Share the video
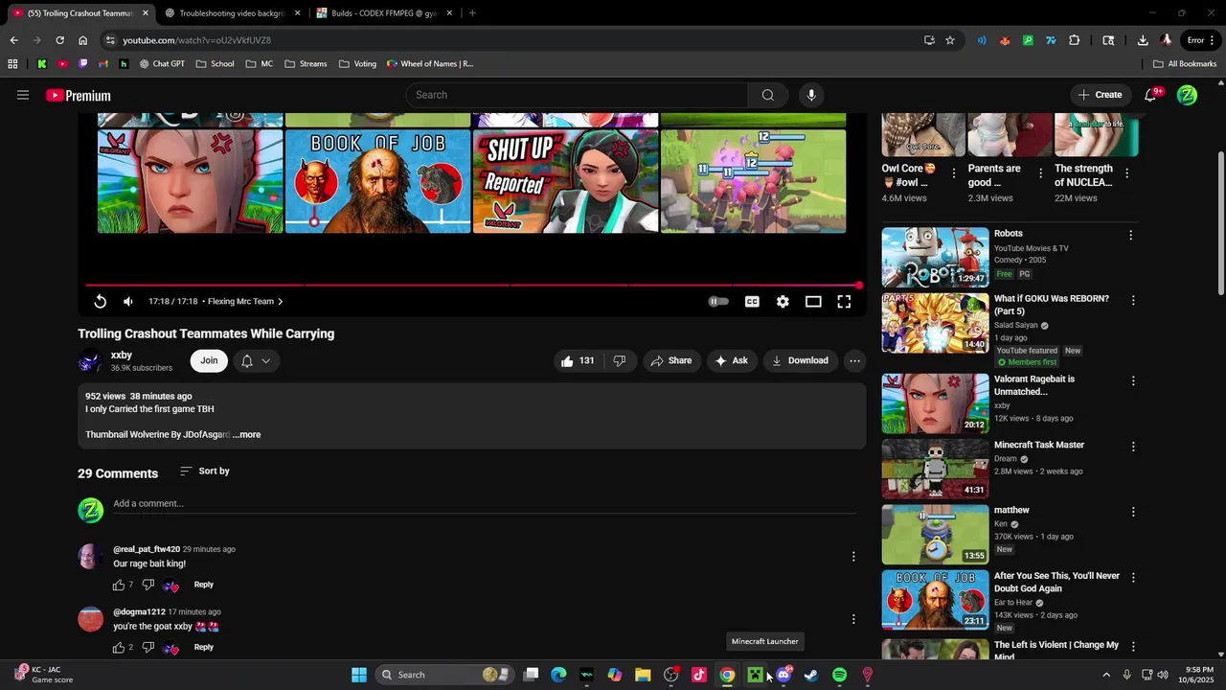 (670, 360)
